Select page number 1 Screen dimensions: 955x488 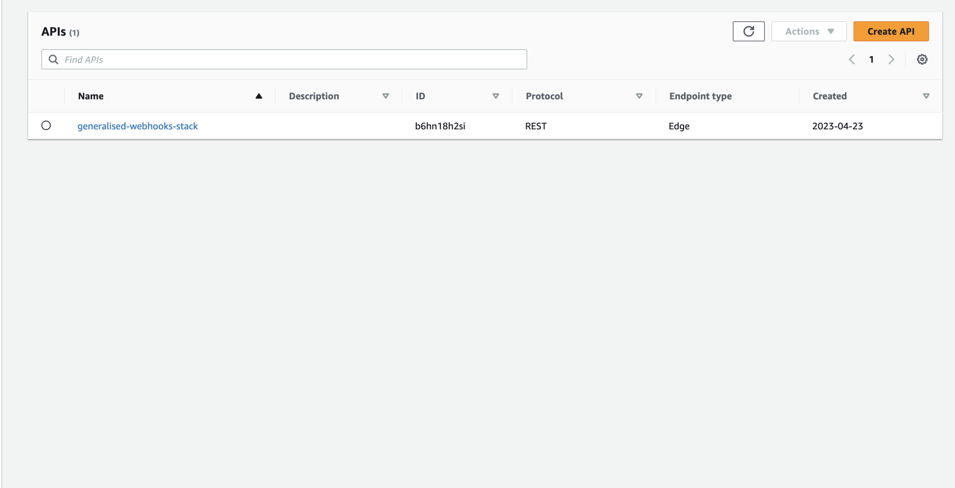coord(871,60)
